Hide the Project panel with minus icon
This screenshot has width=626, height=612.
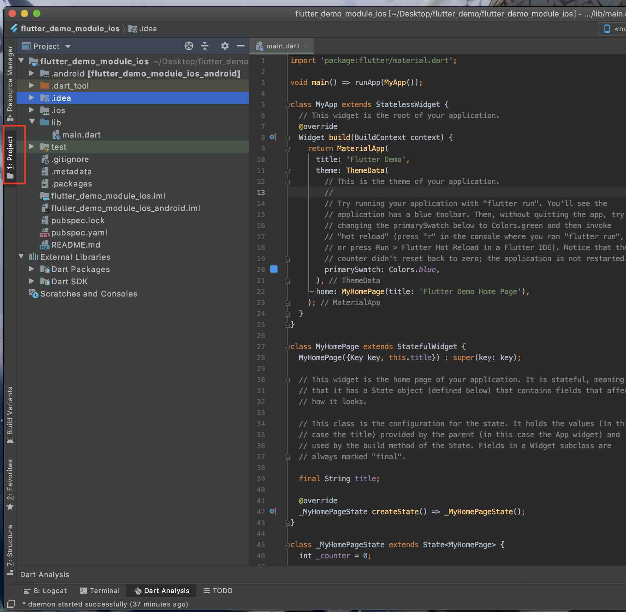click(x=241, y=46)
